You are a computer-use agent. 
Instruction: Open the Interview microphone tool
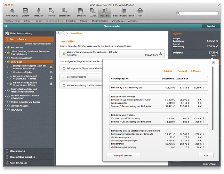point(39,11)
